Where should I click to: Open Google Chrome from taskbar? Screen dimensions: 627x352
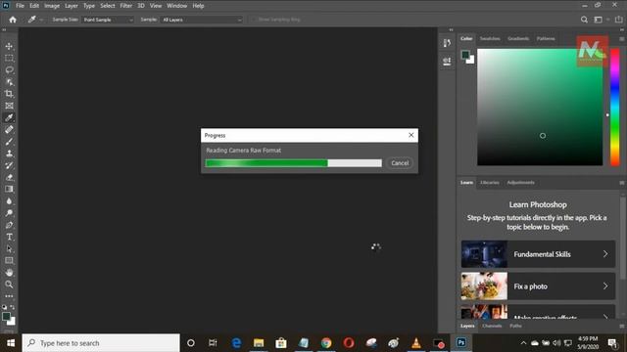[326, 343]
